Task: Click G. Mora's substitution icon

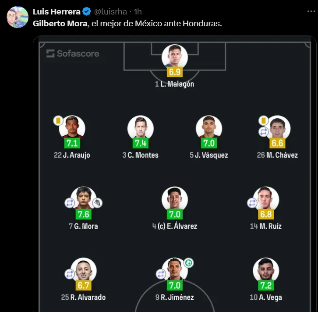Action: click(70, 203)
